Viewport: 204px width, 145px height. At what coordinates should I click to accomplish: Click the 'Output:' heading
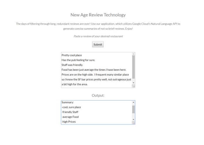click(x=98, y=95)
